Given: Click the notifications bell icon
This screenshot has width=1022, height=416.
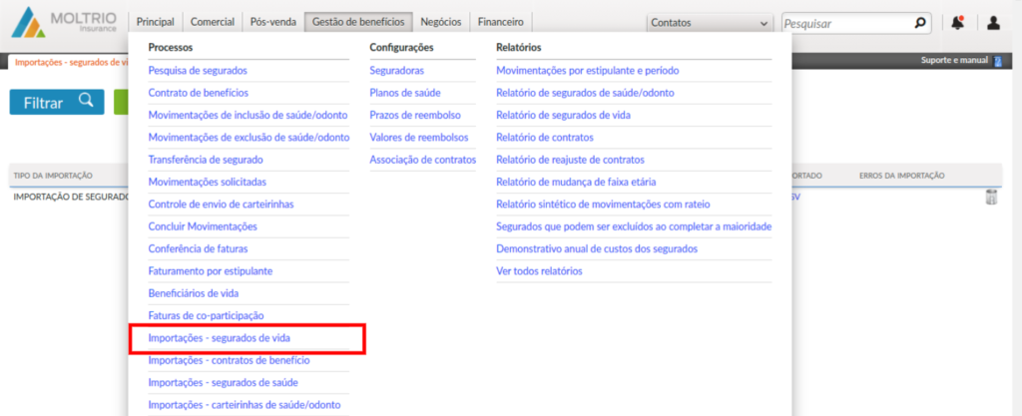Looking at the screenshot, I should coord(958,22).
